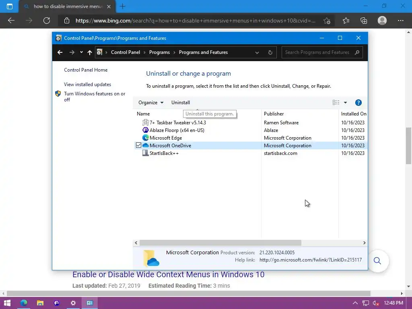The width and height of the screenshot is (412, 309).
Task: Sort by Publisher column header
Action: coord(274,114)
